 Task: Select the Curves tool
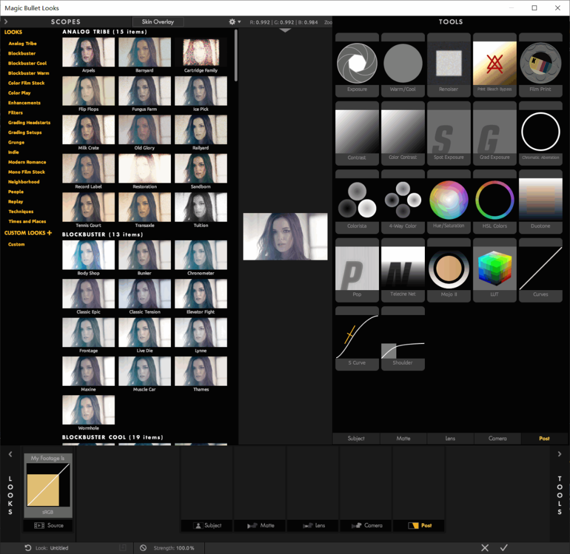[x=540, y=270]
